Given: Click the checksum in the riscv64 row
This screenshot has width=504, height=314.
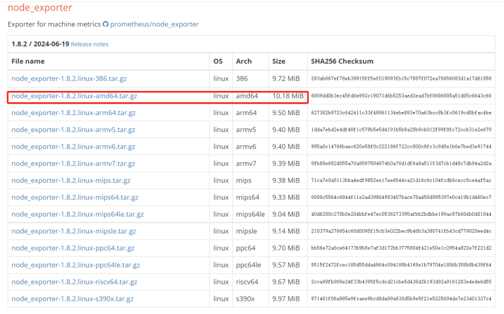Looking at the screenshot, I should [x=401, y=282].
